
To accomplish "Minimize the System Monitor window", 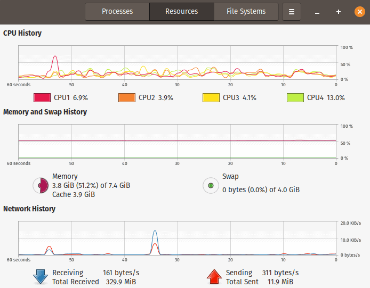I will click(x=317, y=12).
